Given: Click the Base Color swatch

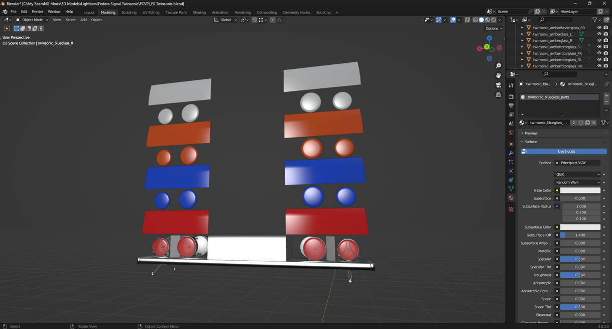Looking at the screenshot, I should click(x=580, y=190).
